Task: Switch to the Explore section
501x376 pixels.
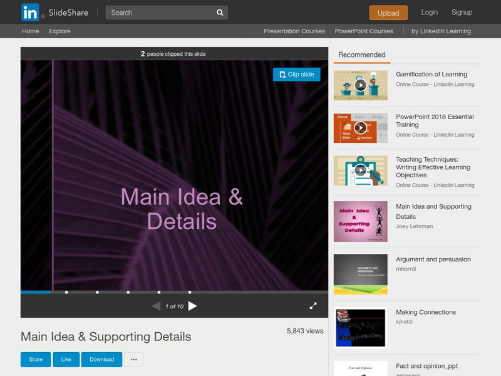Action: [59, 31]
